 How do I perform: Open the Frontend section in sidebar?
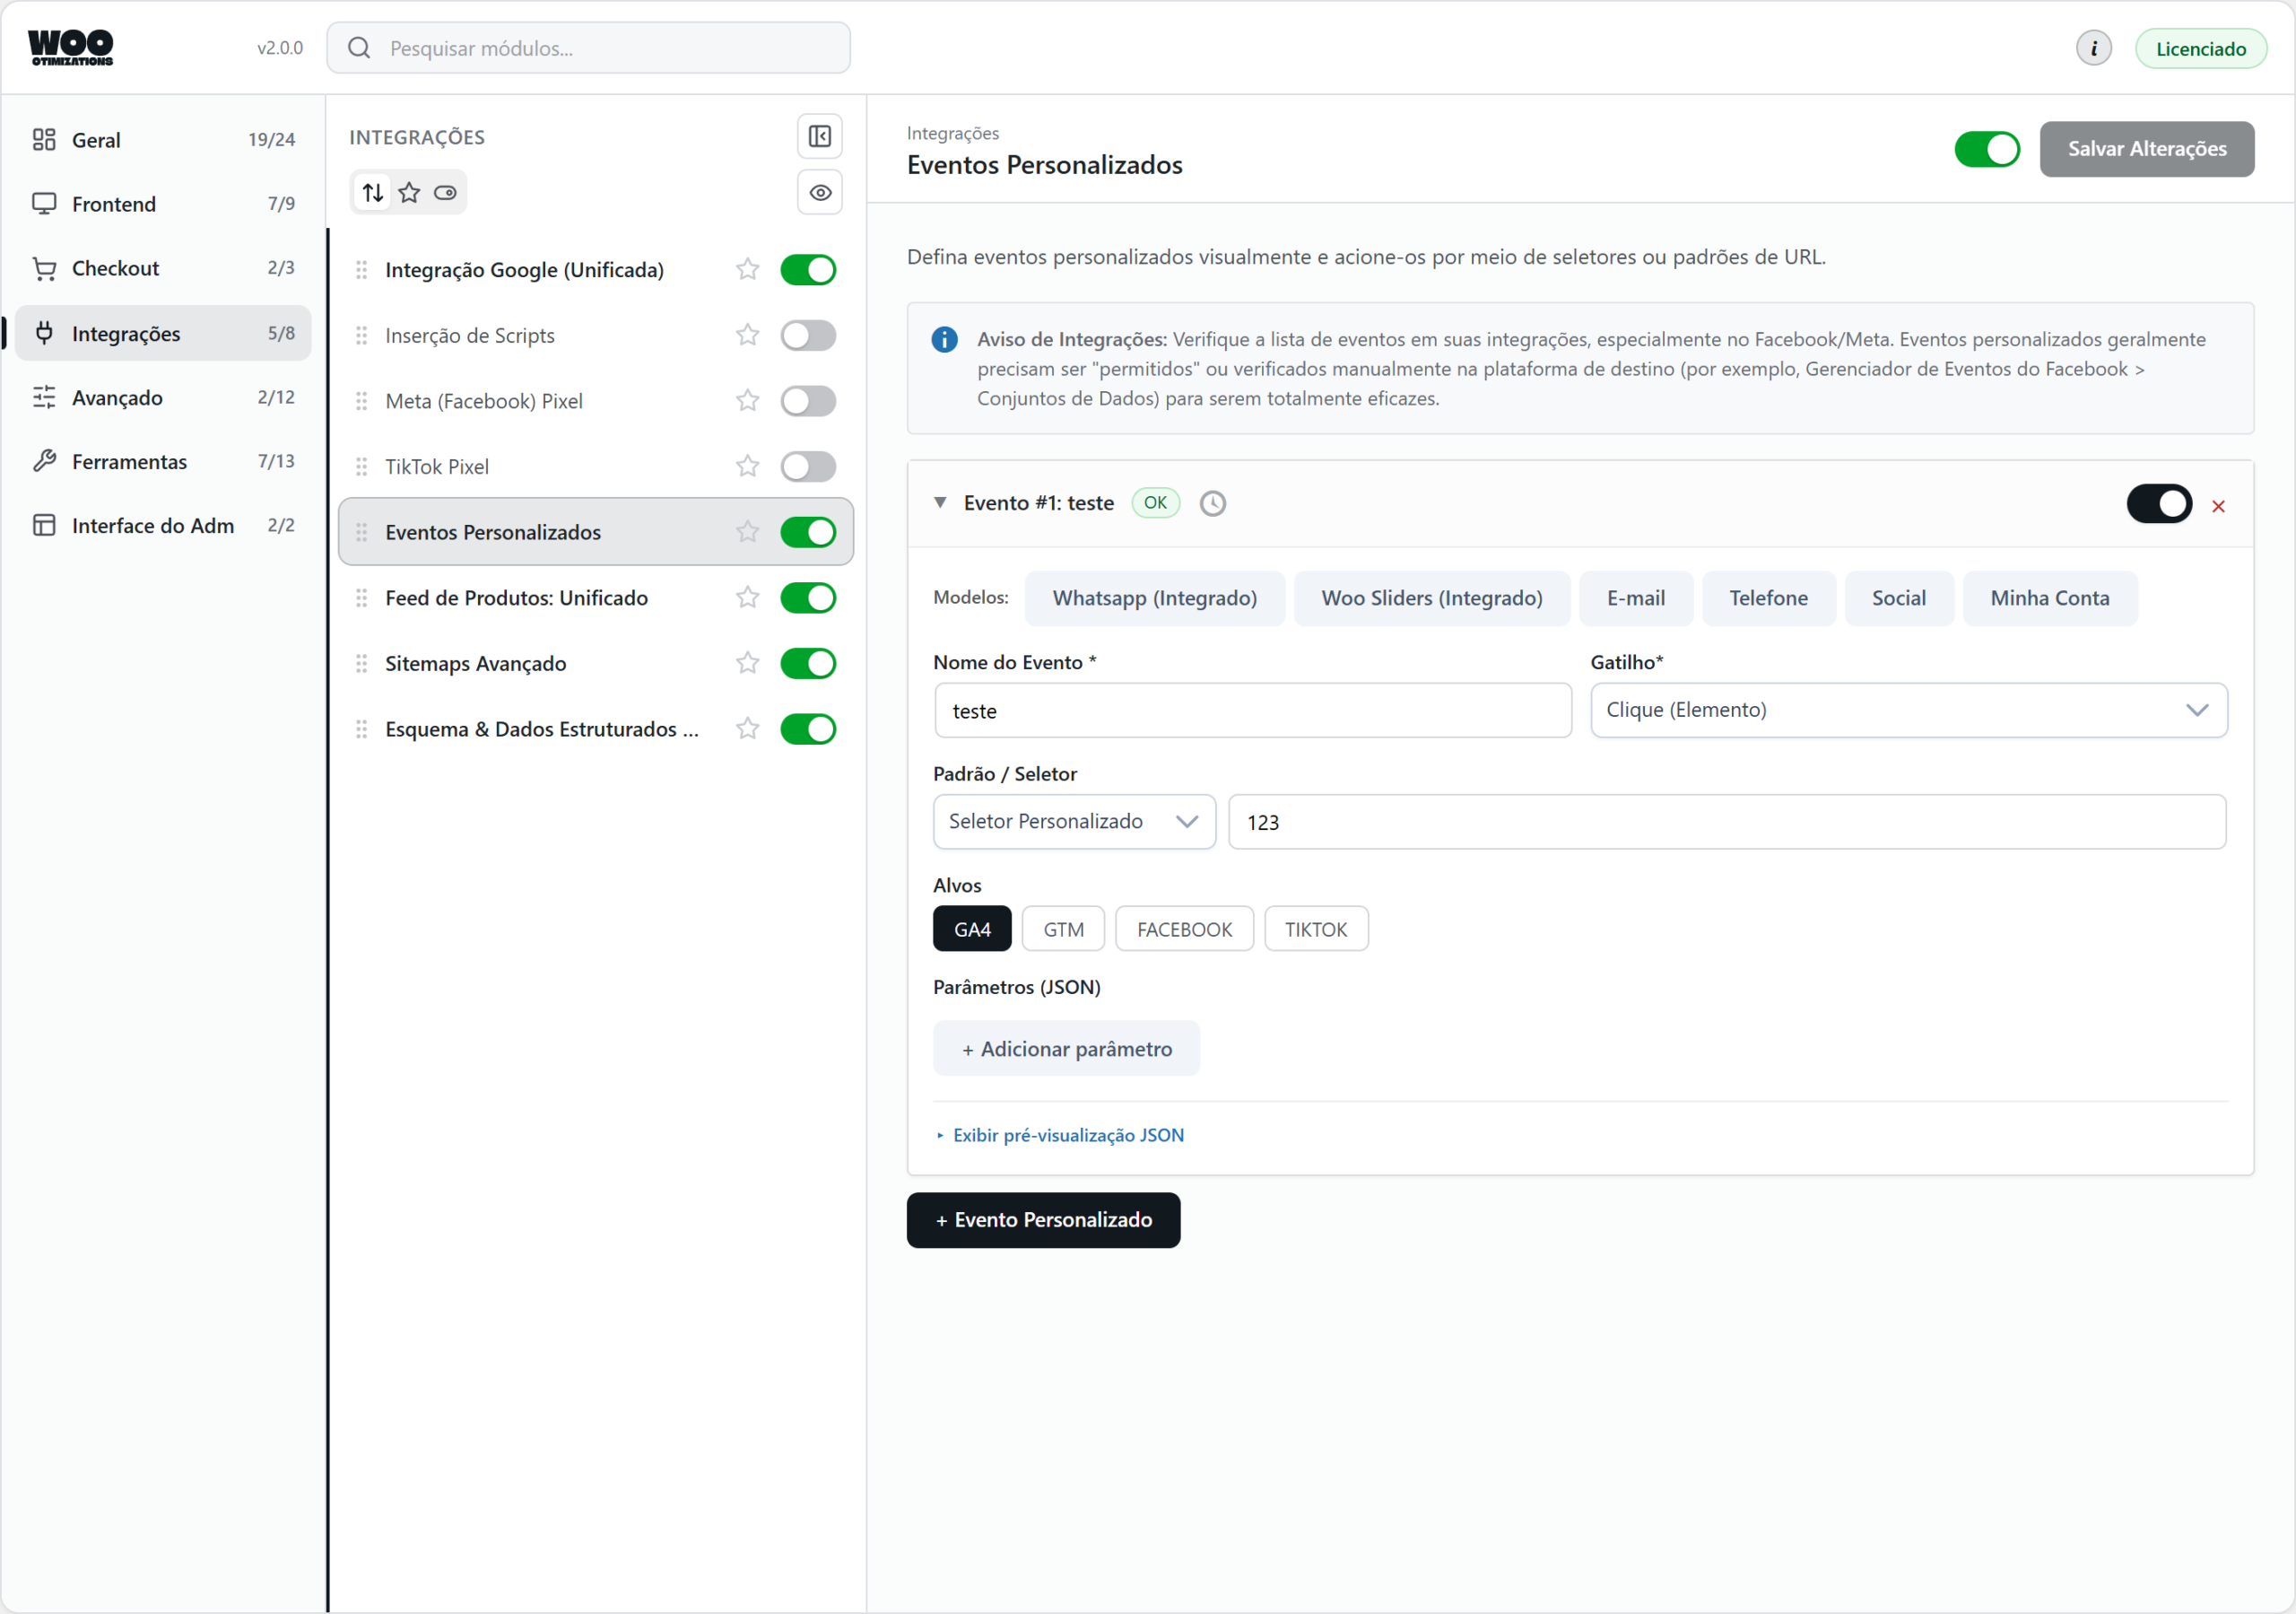pyautogui.click(x=163, y=205)
